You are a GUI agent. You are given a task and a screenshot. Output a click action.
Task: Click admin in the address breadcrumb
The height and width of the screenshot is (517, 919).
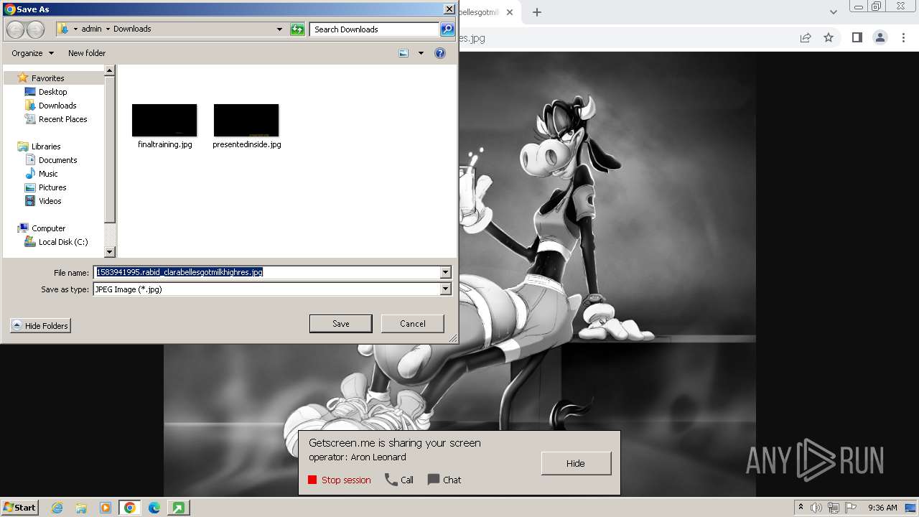91,29
